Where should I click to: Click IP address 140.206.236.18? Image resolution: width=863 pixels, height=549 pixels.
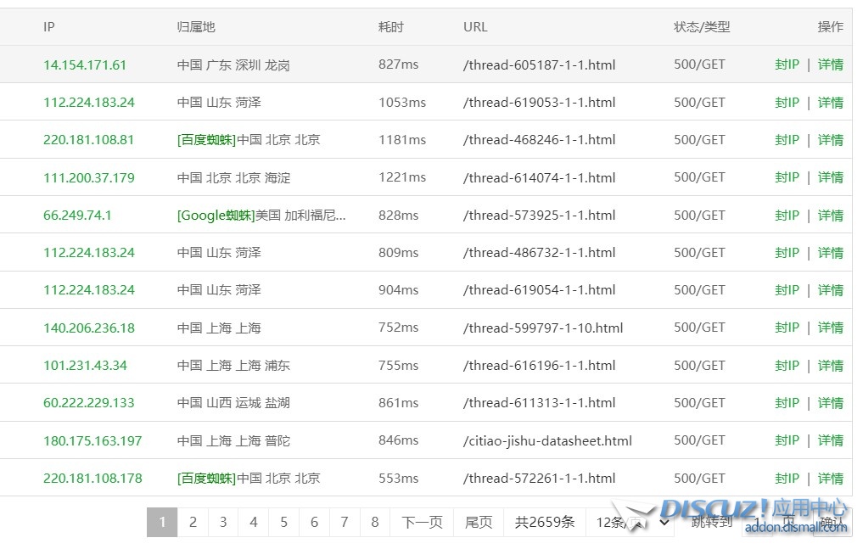tap(88, 328)
